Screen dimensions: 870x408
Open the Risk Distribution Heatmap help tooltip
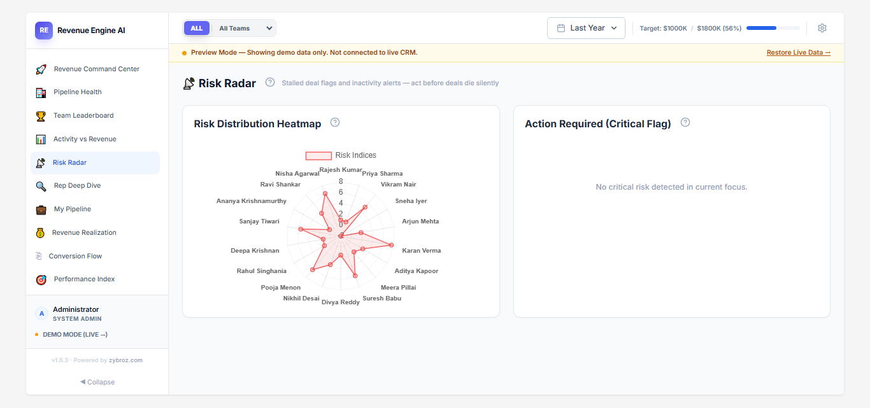click(x=335, y=122)
